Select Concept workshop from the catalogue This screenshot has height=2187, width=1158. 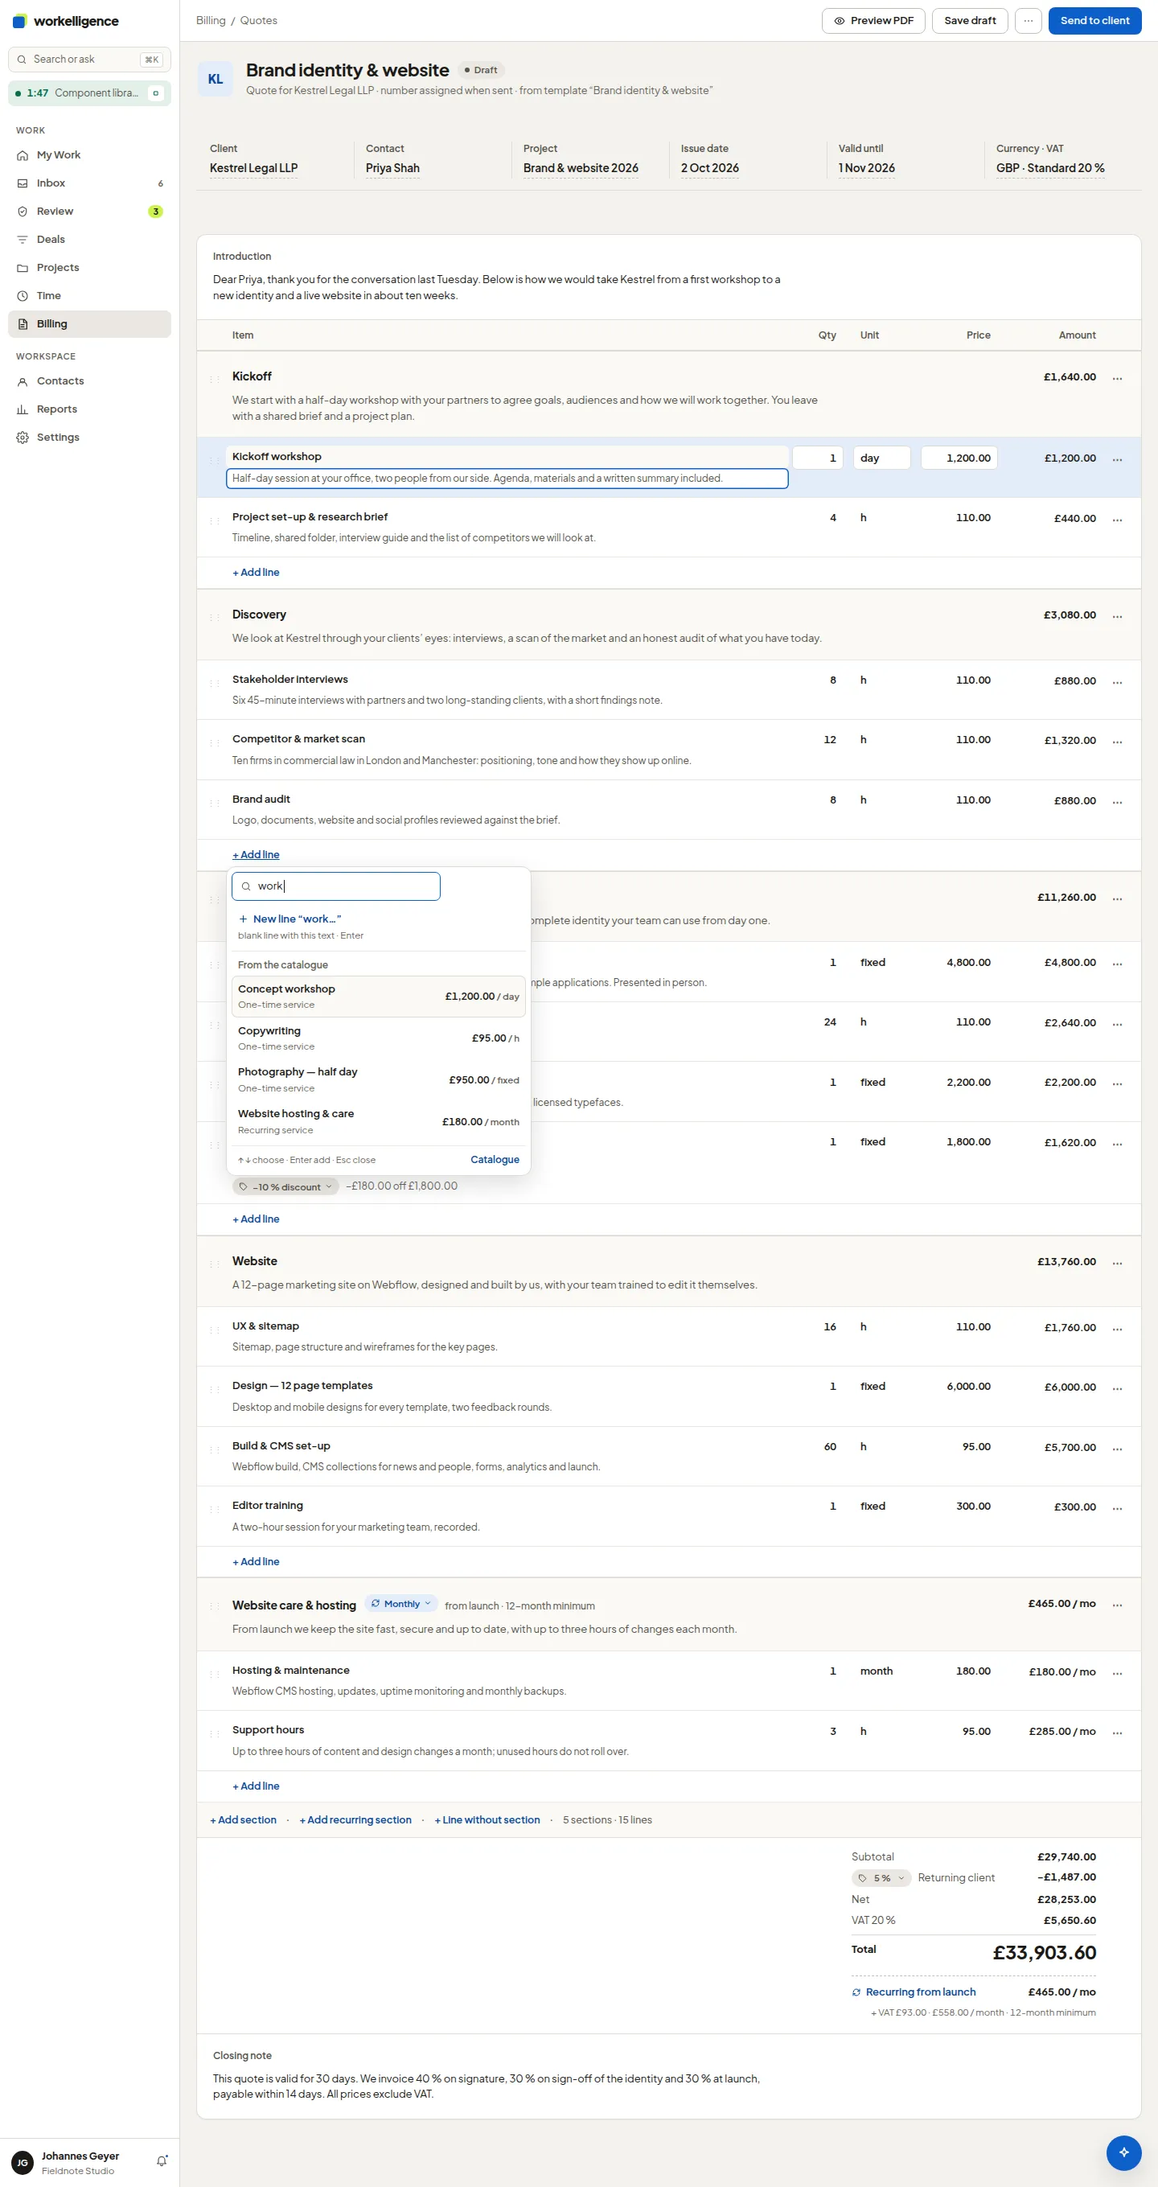379,996
